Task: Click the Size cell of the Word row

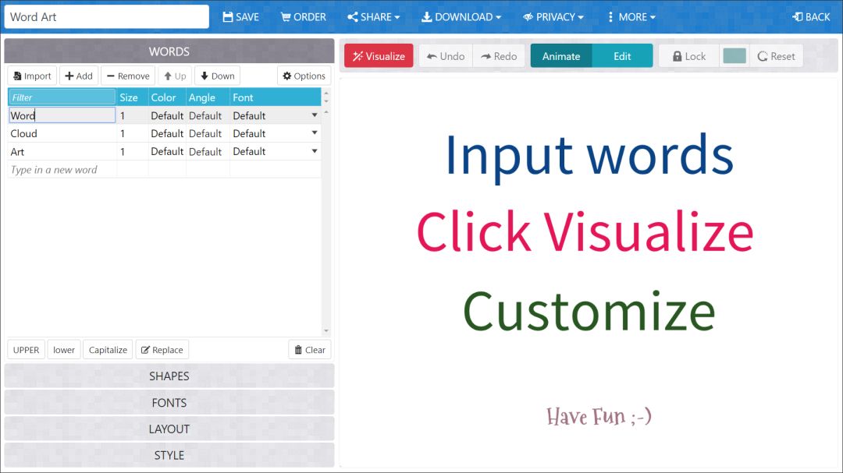Action: [132, 115]
